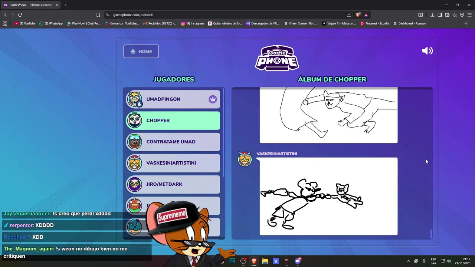475x267 pixels.
Task: Click the upper flying-punch sketch drawing
Action: (x=328, y=115)
